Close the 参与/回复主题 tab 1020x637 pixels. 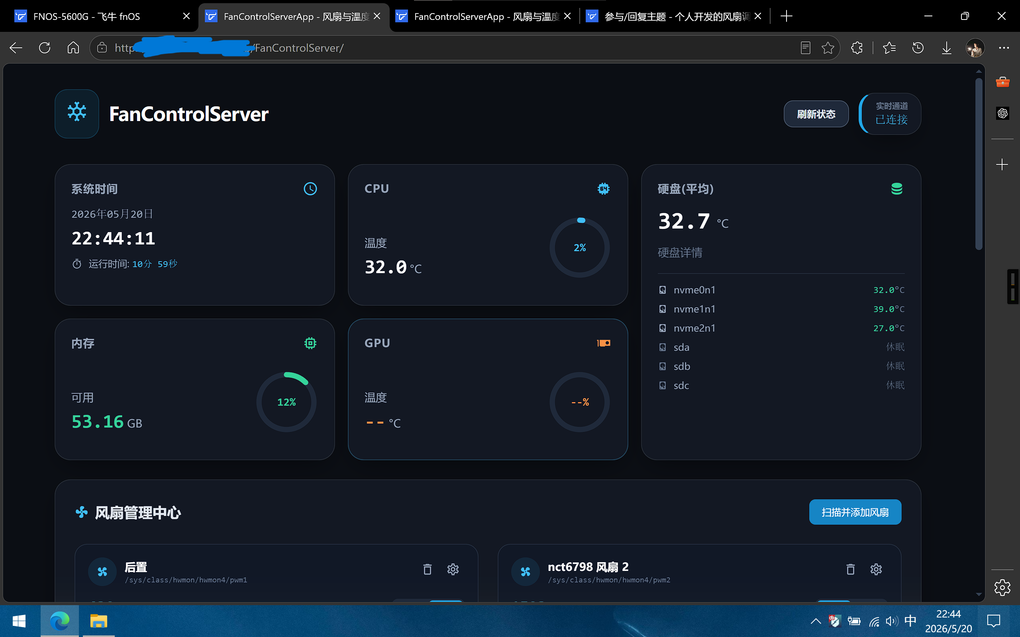[x=758, y=16]
